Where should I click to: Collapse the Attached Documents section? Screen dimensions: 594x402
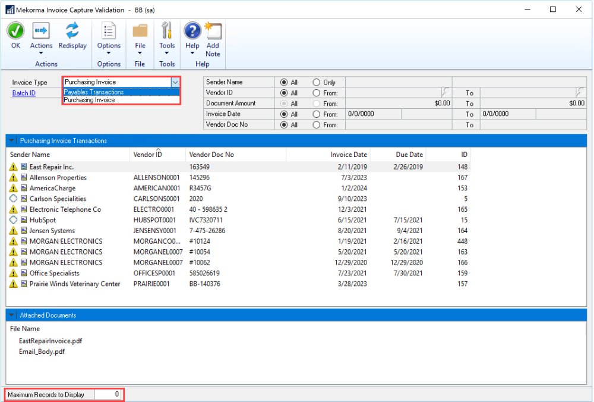pos(12,315)
